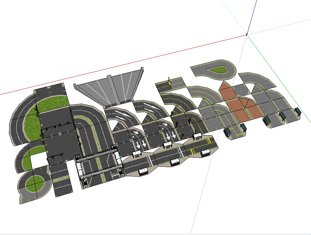311x235 pixels.
Task: Select the teardrop-shaped grass island
Action: [x=218, y=69]
